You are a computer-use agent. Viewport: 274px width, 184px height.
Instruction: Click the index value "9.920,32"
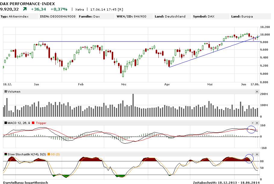(9, 9)
